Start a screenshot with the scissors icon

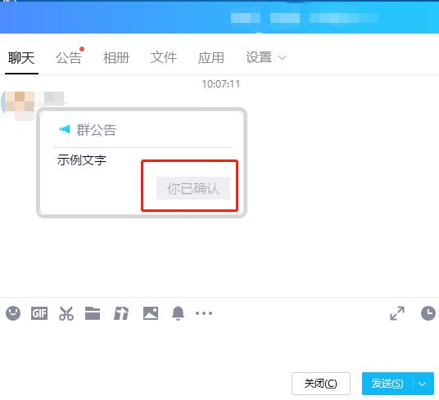pos(66,313)
